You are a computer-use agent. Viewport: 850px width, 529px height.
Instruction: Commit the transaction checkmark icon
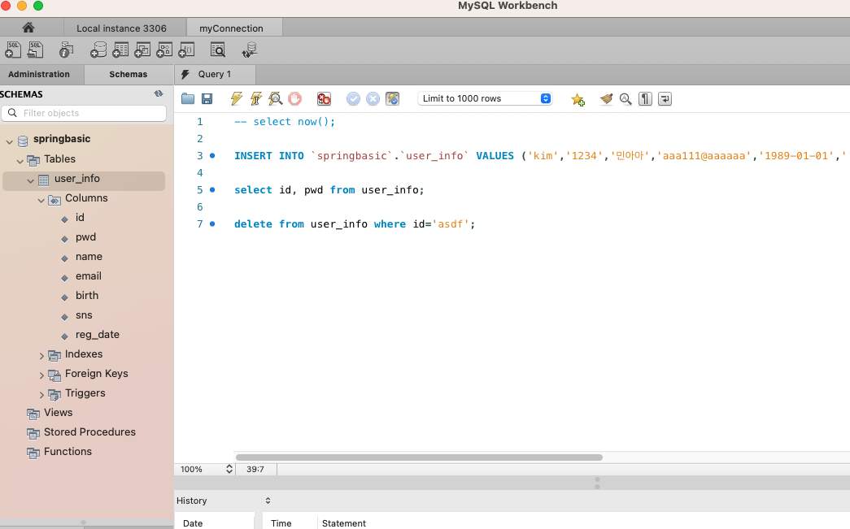tap(354, 98)
